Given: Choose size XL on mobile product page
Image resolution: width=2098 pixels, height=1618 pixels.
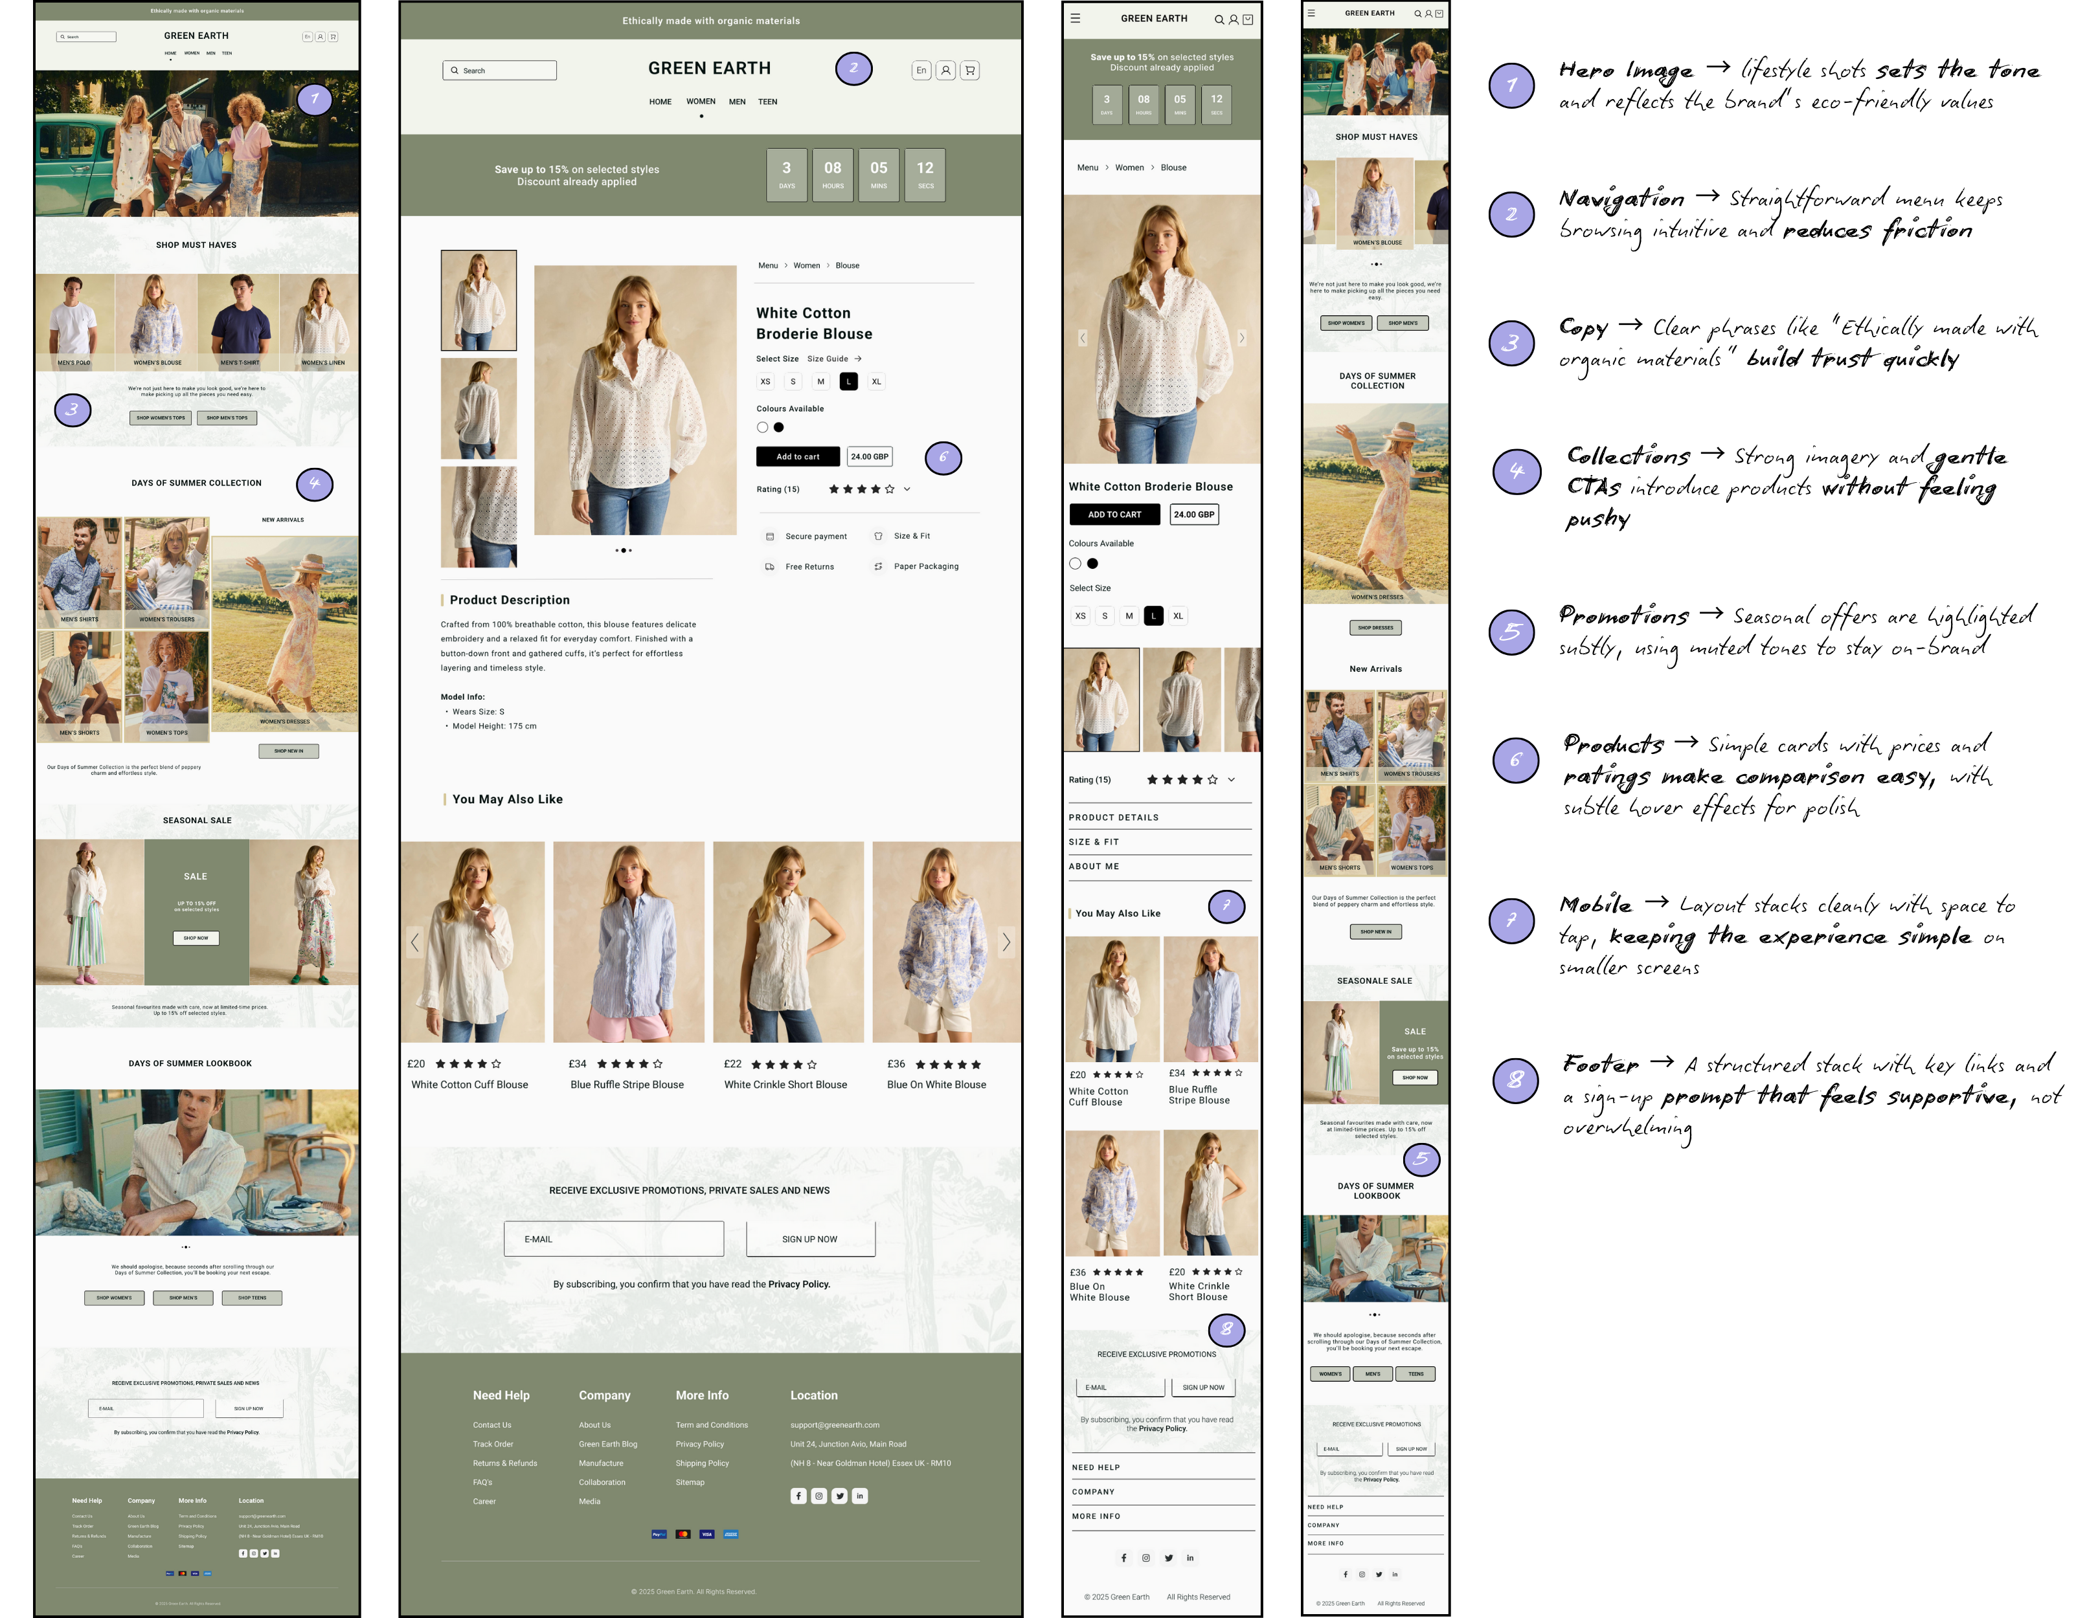Looking at the screenshot, I should click(x=1178, y=615).
